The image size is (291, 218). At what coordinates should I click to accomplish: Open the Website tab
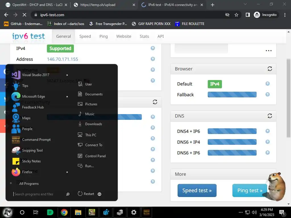tap(124, 36)
